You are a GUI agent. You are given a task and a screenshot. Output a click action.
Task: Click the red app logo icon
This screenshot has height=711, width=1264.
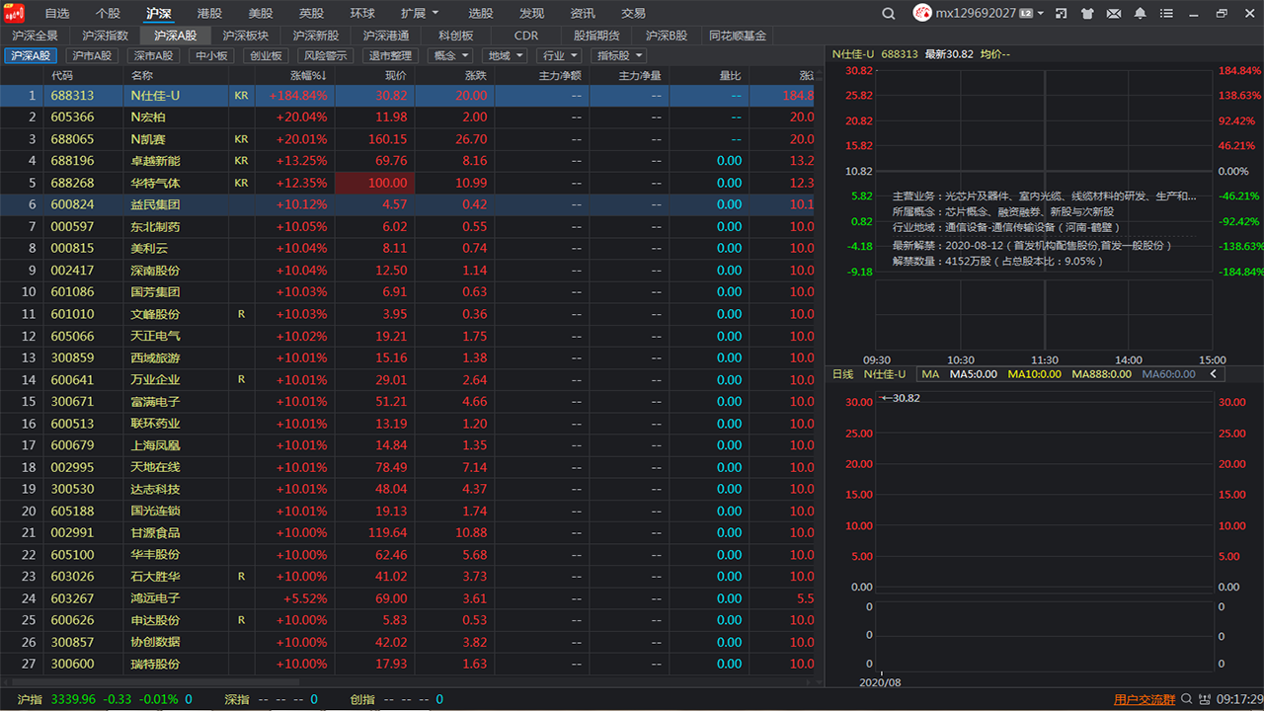(14, 13)
